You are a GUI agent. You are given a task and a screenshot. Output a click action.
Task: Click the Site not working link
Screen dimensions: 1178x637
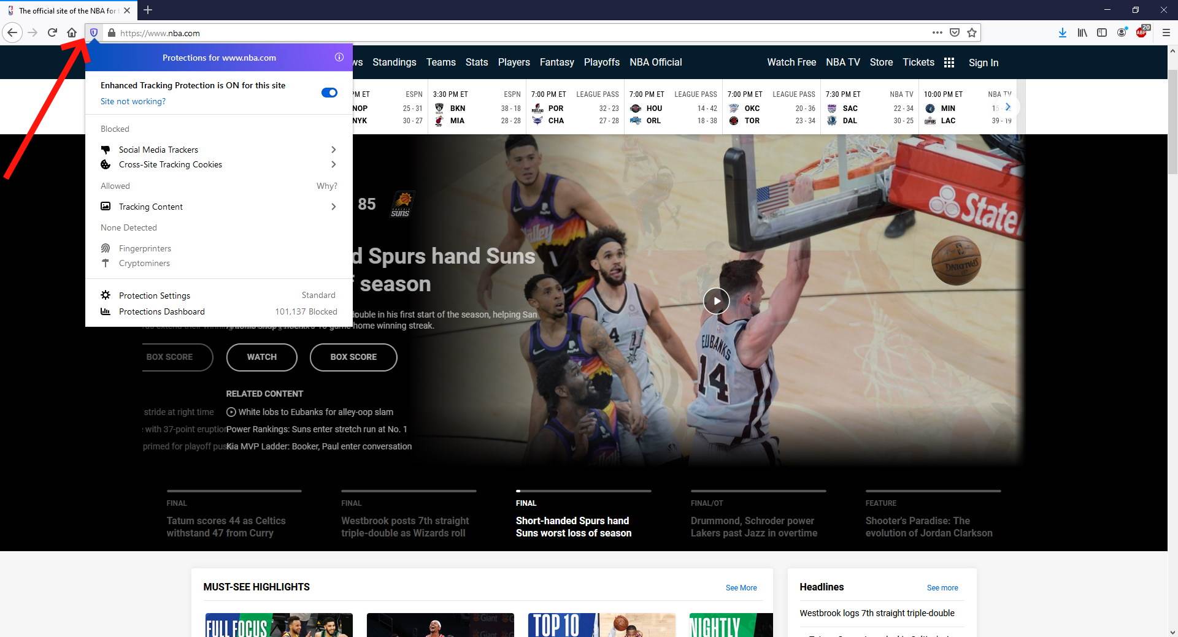click(x=133, y=101)
